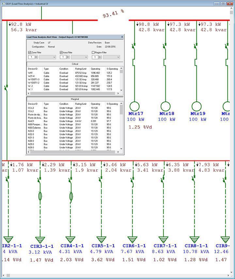Screen dimensions: 235x279
Task: Select the CIR6-1-1 load symbol
Action: (x=132, y=240)
